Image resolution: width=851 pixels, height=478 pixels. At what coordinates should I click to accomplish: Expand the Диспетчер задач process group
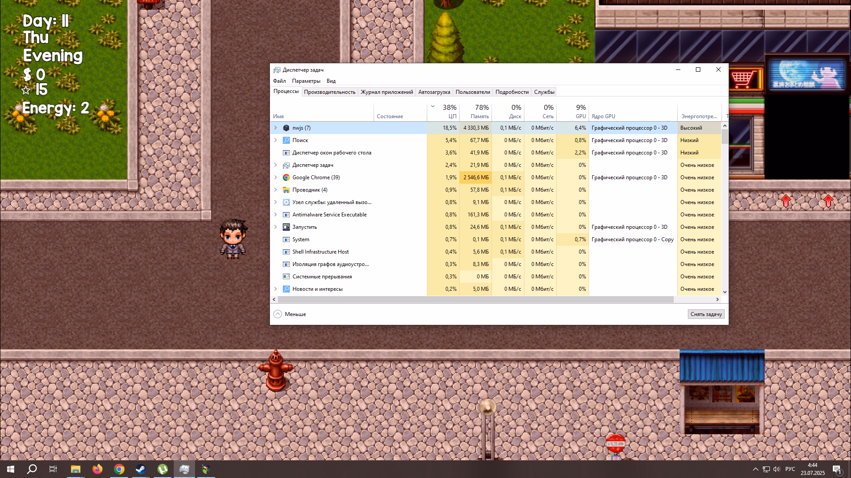[x=275, y=165]
